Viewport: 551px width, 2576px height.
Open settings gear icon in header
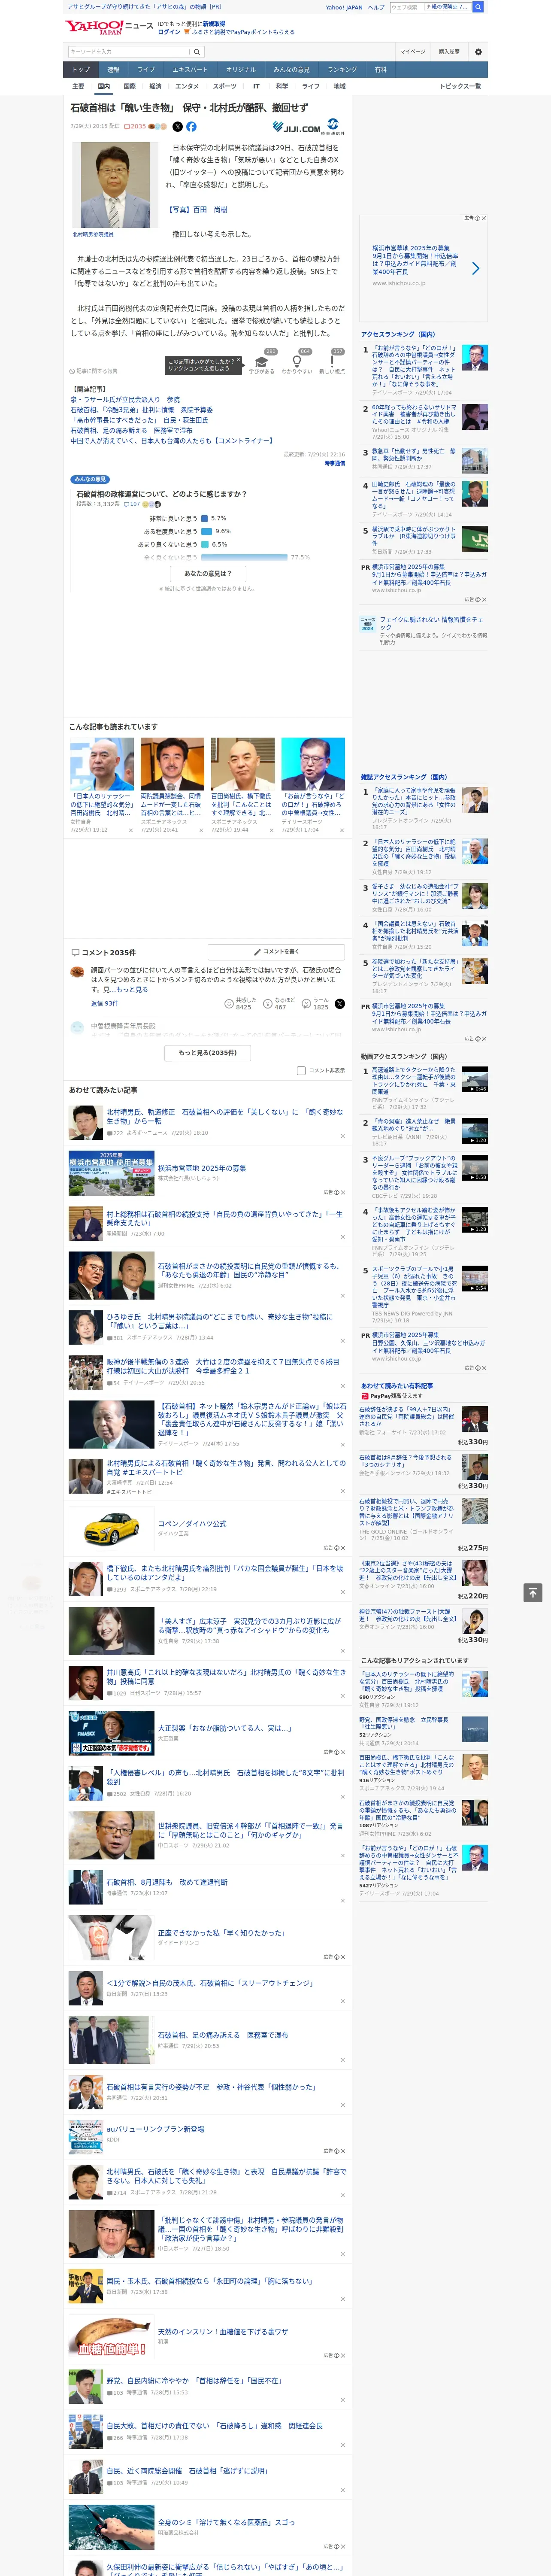coord(478,52)
